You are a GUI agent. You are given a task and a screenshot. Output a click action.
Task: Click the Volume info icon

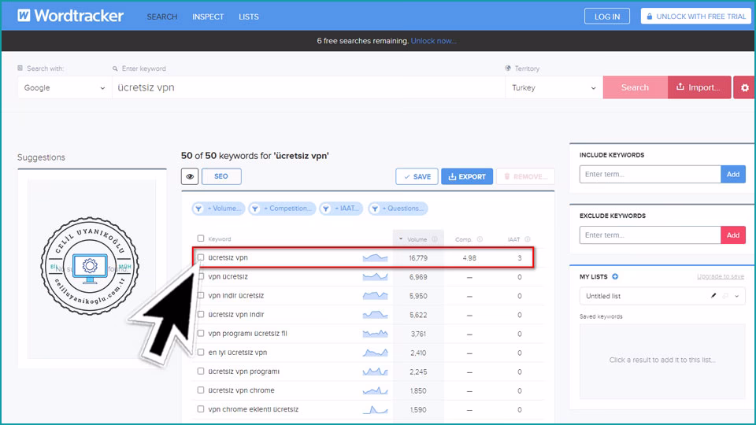coord(435,239)
